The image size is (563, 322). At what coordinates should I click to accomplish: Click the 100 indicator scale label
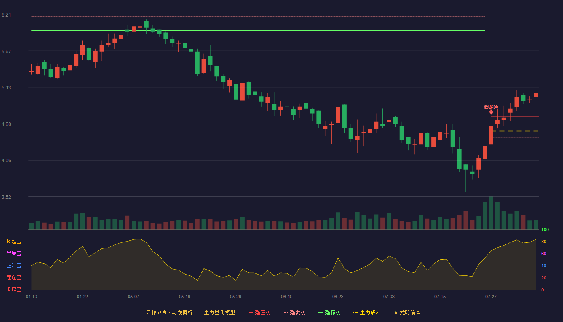point(545,230)
